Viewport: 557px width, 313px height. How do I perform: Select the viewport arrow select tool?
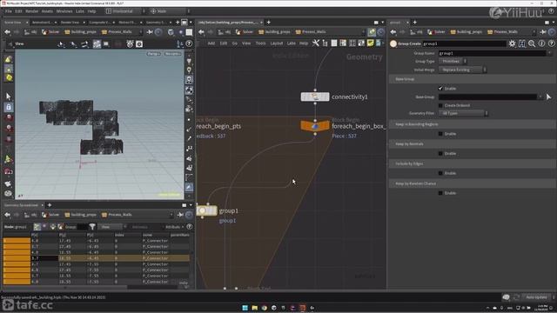coord(9,97)
